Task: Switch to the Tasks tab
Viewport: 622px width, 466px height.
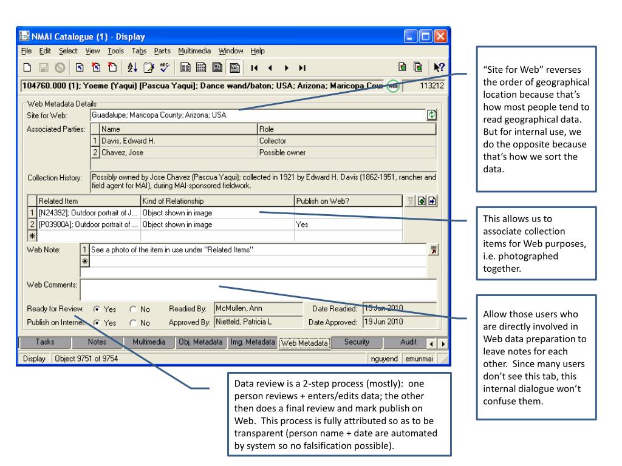Action: (45, 342)
